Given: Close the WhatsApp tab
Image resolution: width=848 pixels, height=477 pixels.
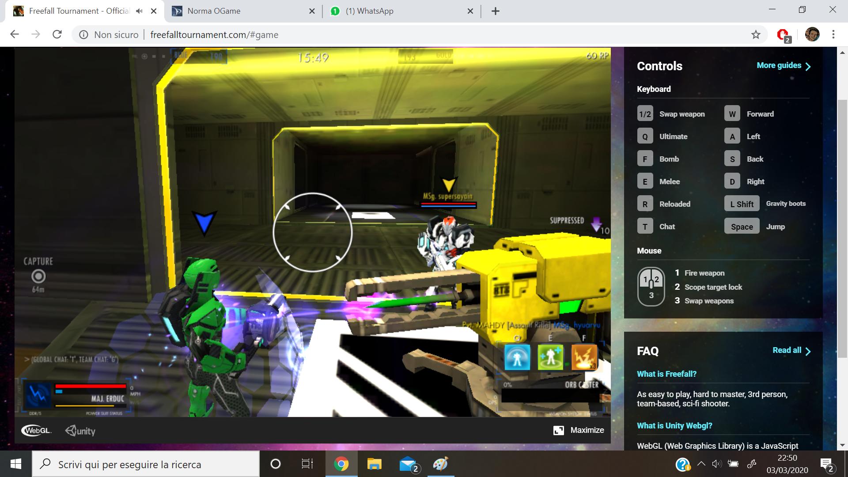Looking at the screenshot, I should 470,11.
